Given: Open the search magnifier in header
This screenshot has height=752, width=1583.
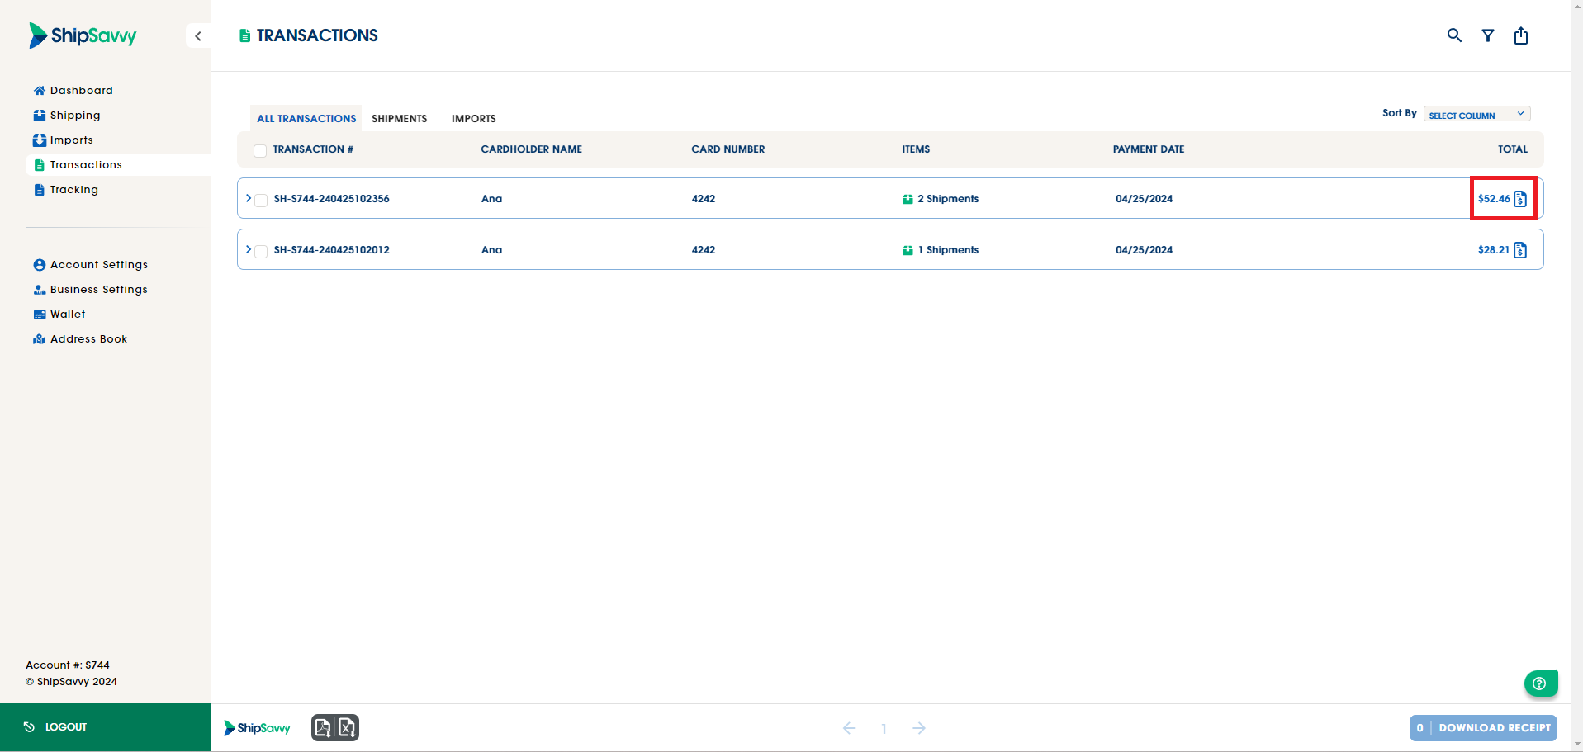Looking at the screenshot, I should point(1454,35).
